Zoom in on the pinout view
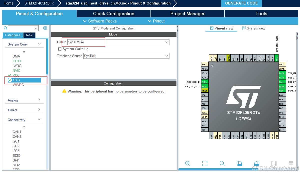Screen dimensions: 300x173 (188, 163)
